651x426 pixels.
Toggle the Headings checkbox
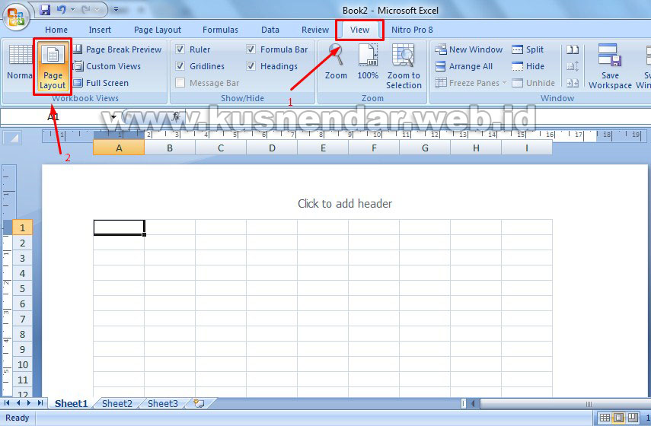coord(251,66)
